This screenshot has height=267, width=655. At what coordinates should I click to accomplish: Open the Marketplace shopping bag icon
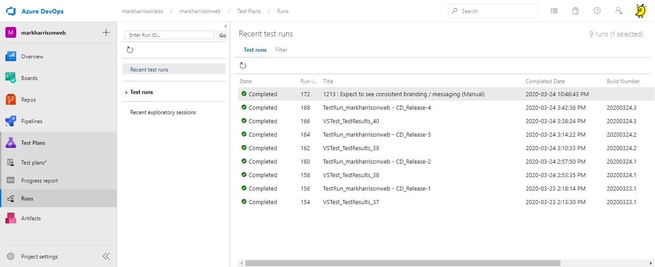click(575, 11)
